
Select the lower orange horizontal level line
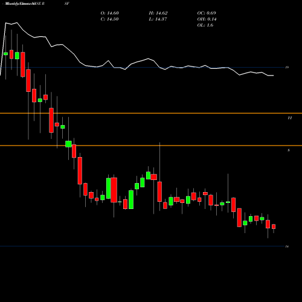(x=151, y=146)
